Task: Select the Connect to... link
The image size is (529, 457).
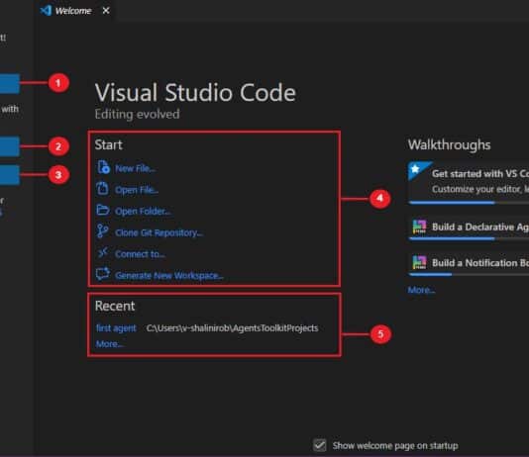Action: click(140, 254)
